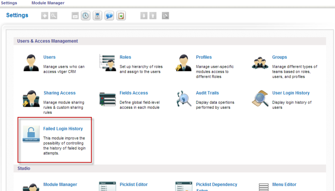Open the Settings menu in top bar
Image resolution: width=335 pixels, height=191 pixels.
point(9,3)
